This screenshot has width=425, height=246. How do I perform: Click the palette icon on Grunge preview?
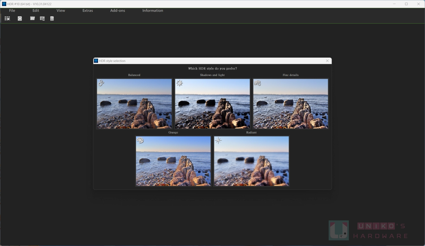pyautogui.click(x=140, y=140)
